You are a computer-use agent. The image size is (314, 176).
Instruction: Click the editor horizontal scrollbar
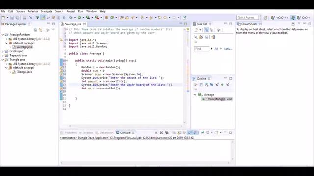[126, 126]
